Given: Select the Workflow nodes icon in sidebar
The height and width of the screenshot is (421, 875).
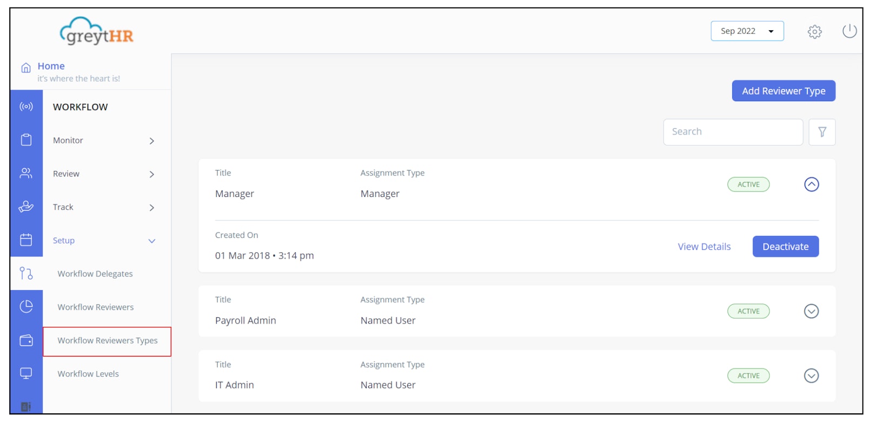Looking at the screenshot, I should (26, 274).
